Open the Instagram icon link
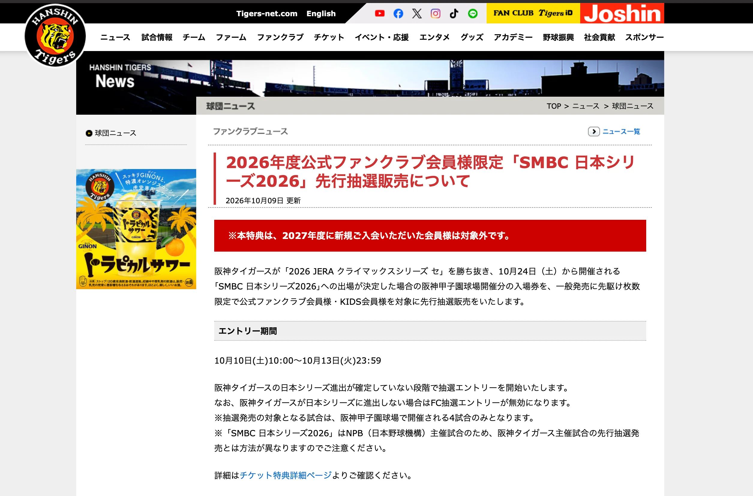Screen dimensions: 753x496 (435, 13)
